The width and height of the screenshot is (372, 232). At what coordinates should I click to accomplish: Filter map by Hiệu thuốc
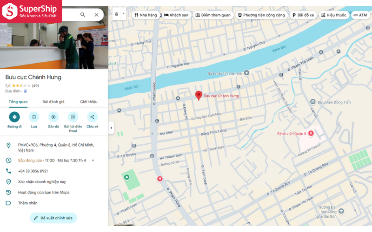334,15
